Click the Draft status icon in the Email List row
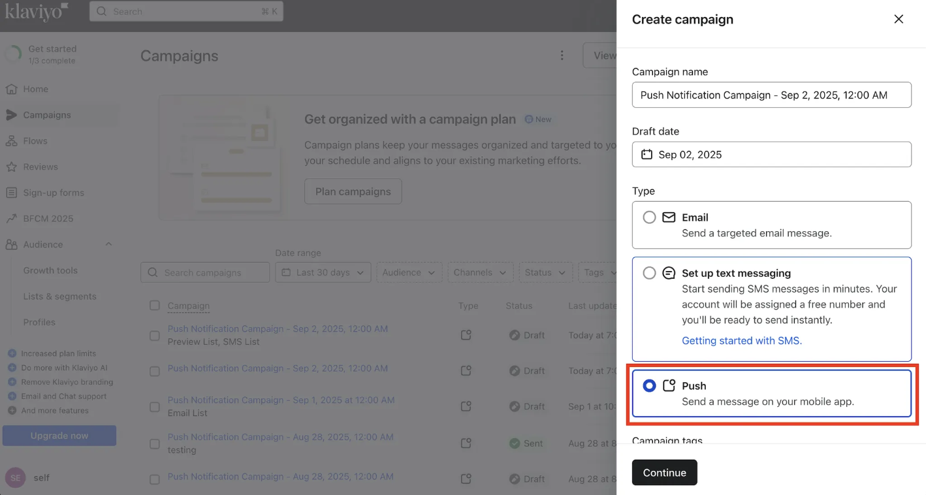The width and height of the screenshot is (926, 495). click(x=515, y=406)
